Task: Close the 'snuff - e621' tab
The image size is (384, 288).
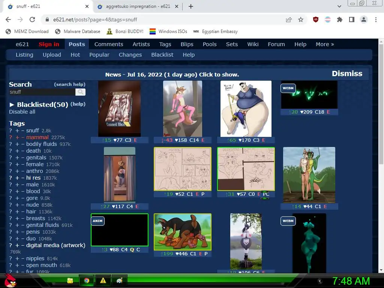Action: 87,6
